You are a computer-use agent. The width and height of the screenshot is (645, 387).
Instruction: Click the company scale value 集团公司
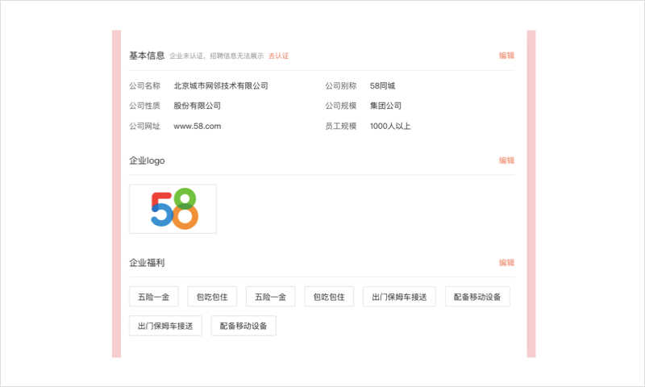385,106
